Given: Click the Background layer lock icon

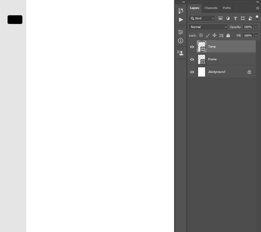Looking at the screenshot, I should (x=249, y=72).
